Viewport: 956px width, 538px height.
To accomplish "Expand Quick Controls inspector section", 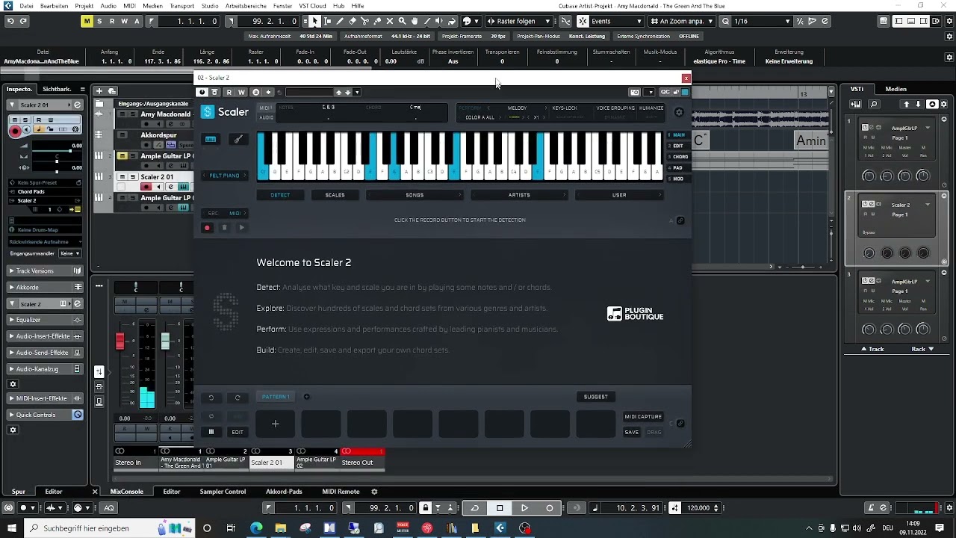I will pyautogui.click(x=45, y=415).
